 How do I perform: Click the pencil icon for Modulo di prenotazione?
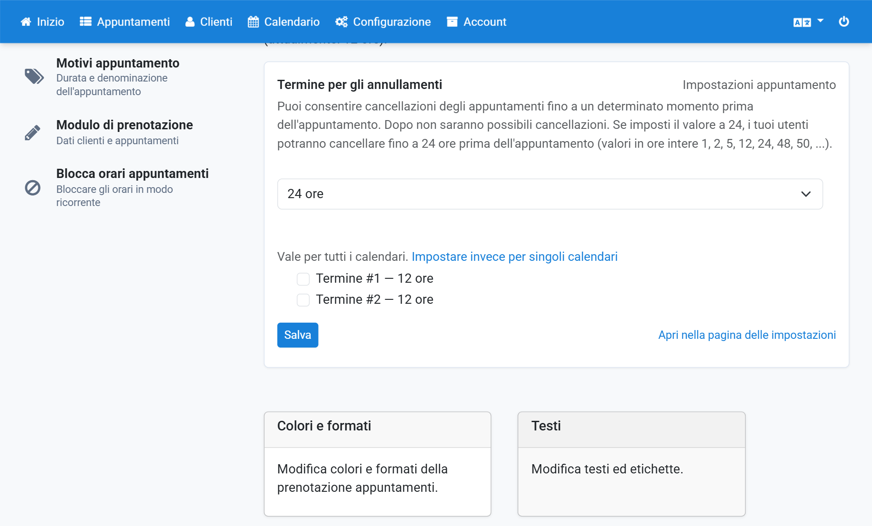pos(32,132)
